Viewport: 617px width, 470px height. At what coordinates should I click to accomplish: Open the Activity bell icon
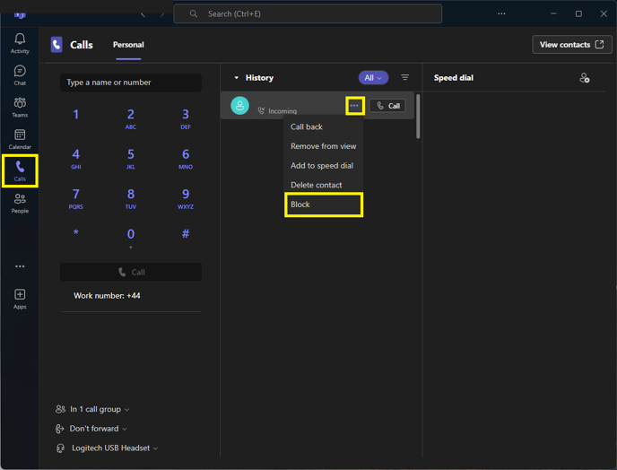point(20,43)
